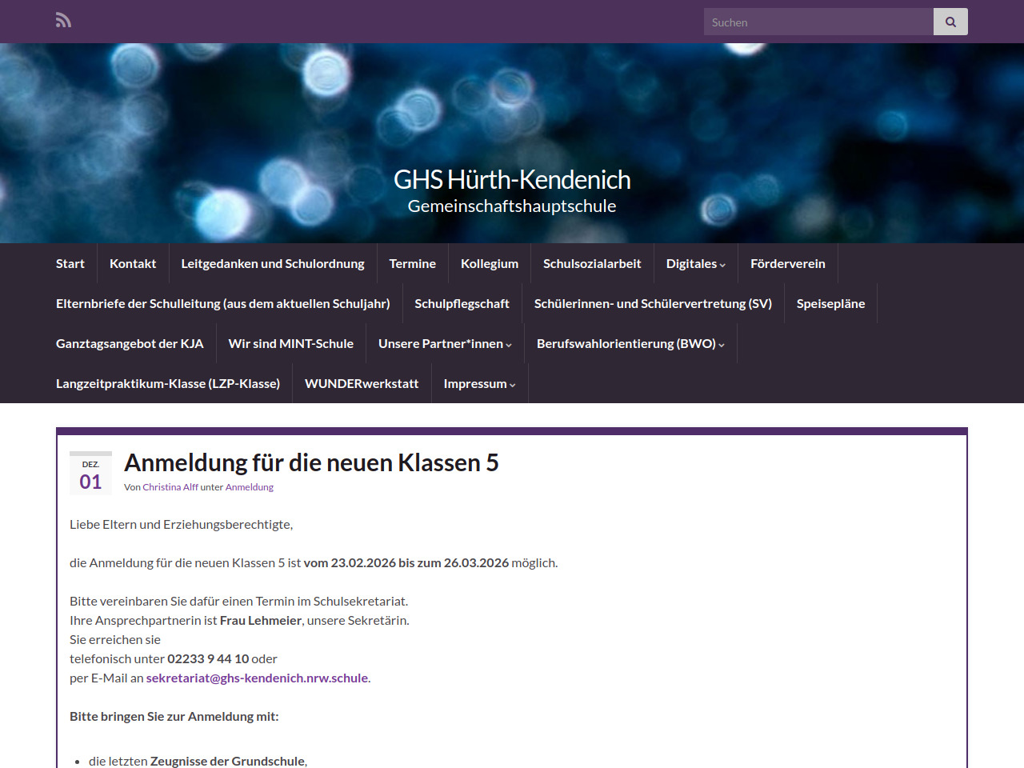Focus the Suchen search field
The width and height of the screenshot is (1024, 768).
[x=818, y=22]
